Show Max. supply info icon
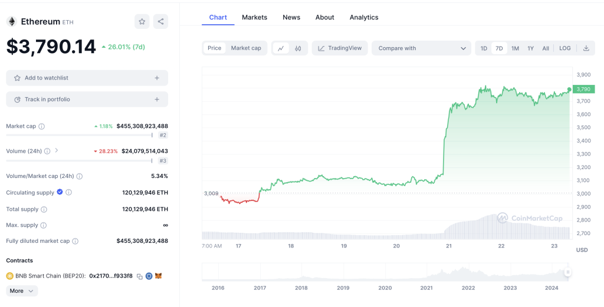This screenshot has height=307, width=604. (x=44, y=225)
